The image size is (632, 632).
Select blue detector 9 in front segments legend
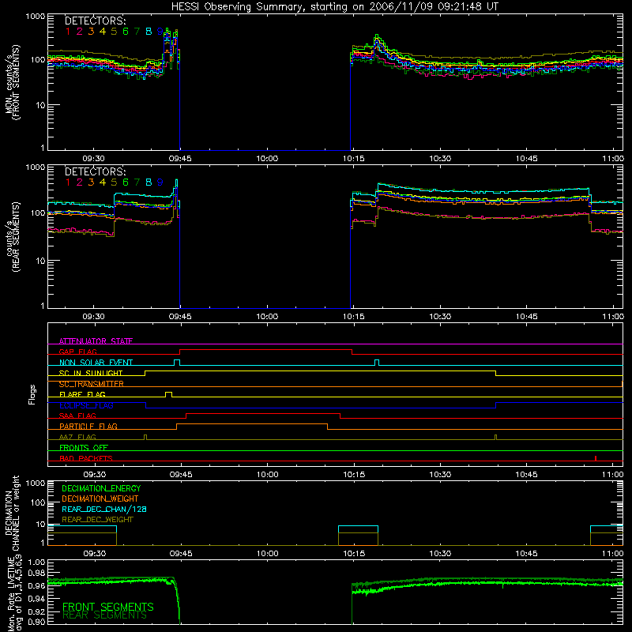tap(160, 32)
